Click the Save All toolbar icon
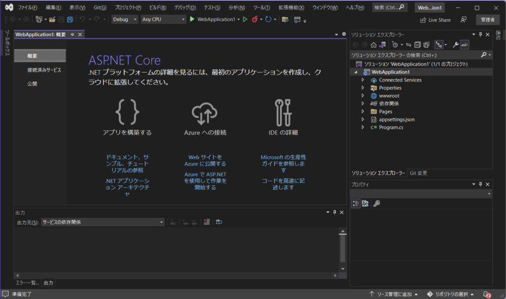Screen dimensions: 506x299 point(70,20)
